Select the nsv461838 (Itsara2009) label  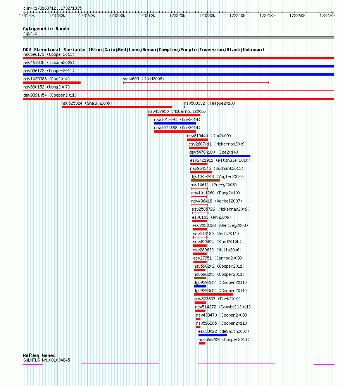49,62
